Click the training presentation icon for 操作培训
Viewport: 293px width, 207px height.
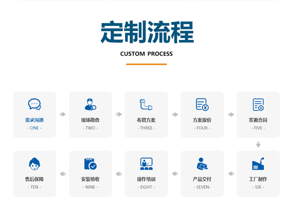(146, 164)
